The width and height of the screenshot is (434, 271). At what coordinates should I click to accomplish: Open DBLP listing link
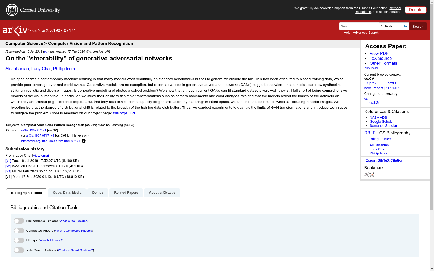pyautogui.click(x=374, y=139)
